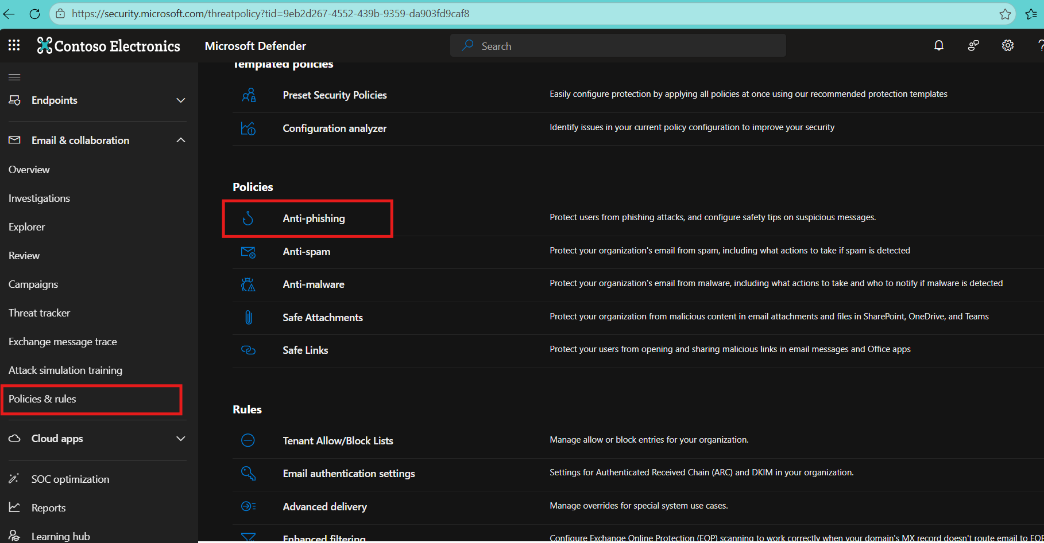Click the Configuration analyzer icon
Screen dimensions: 1044x543
[248, 128]
